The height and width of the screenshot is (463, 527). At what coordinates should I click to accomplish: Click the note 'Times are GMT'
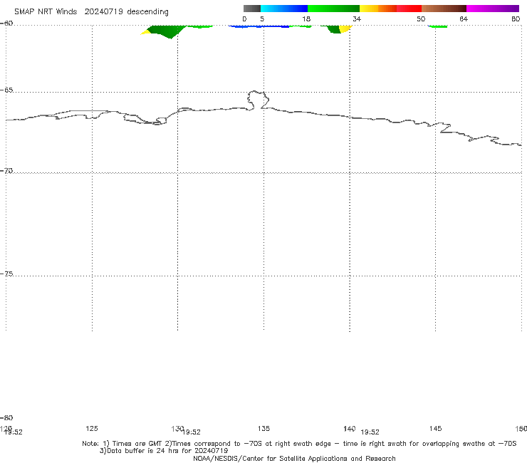point(137,444)
